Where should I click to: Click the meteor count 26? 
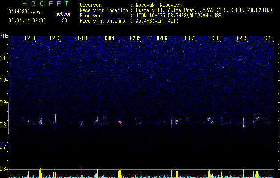65,20
